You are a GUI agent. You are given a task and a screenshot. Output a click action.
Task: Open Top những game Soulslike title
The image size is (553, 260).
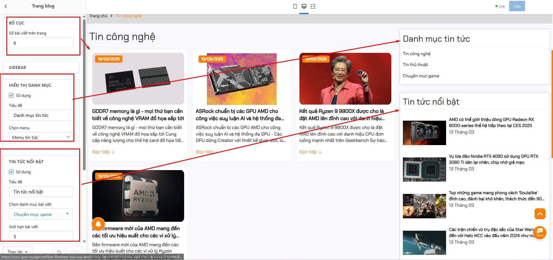[x=497, y=196]
